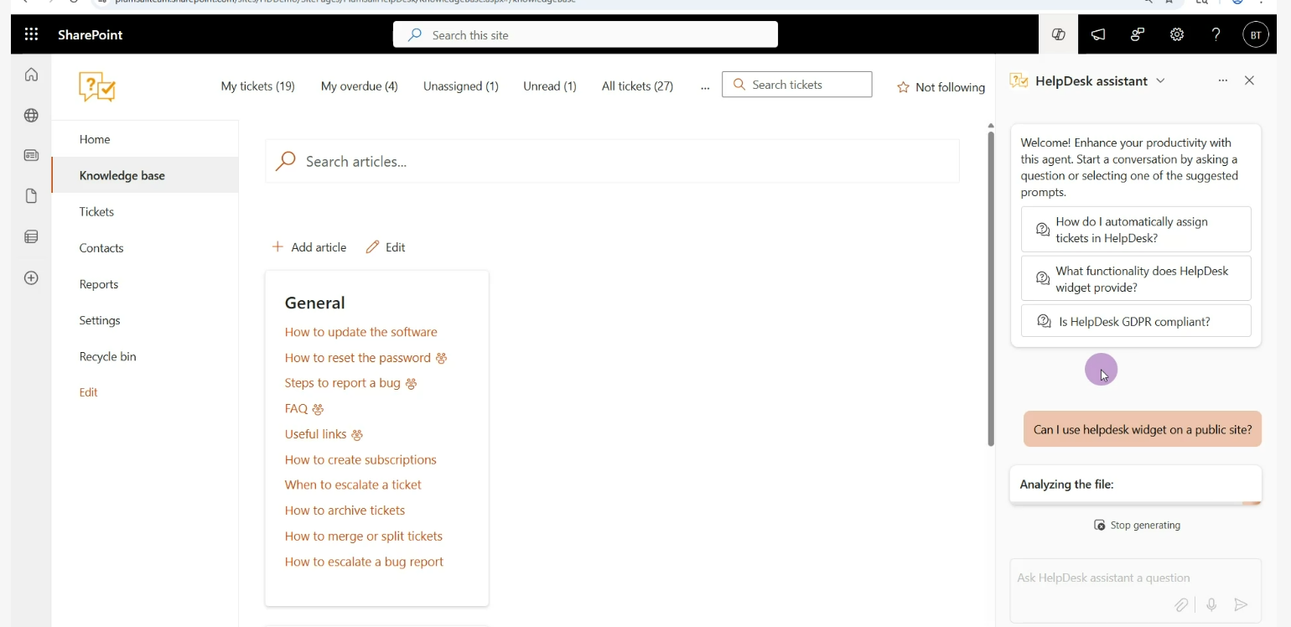Click the Ask HelpDesk assistant question box
This screenshot has width=1291, height=627.
1136,578
